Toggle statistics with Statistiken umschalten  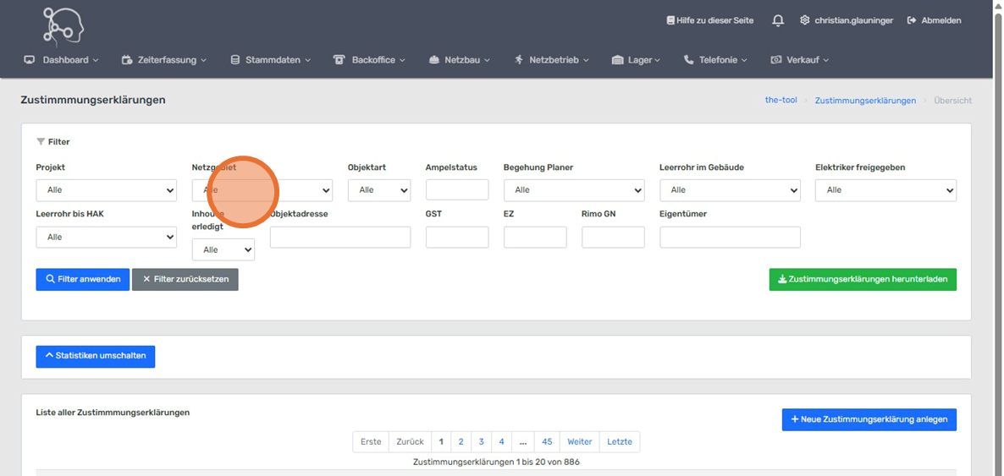(x=96, y=356)
